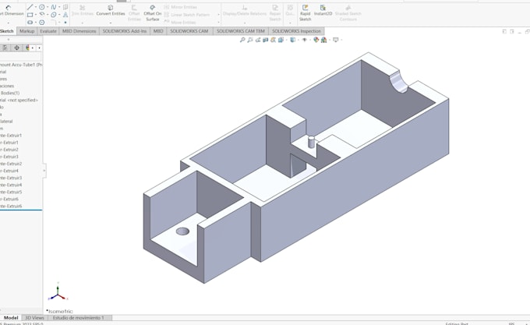
Task: Click Convert Entities tool
Action: coord(111,10)
